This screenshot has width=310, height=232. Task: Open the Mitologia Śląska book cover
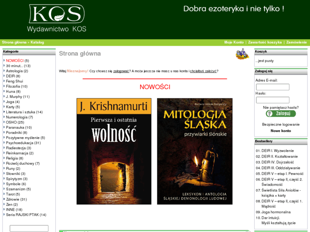[195, 151]
